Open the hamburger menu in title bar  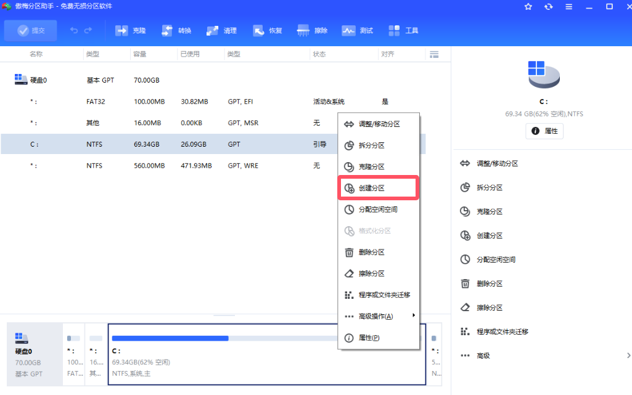point(568,6)
